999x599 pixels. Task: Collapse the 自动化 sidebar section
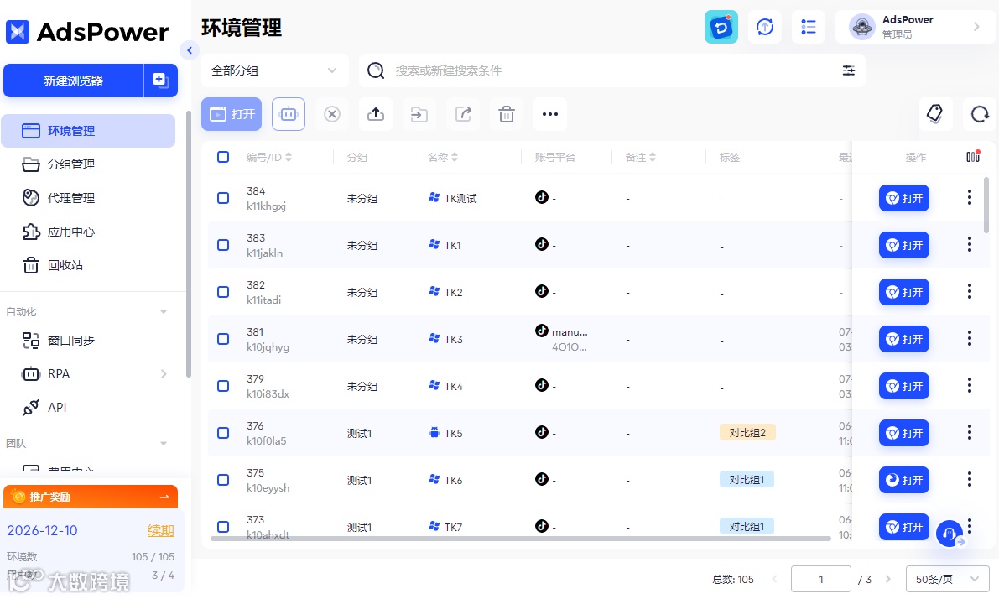point(163,311)
